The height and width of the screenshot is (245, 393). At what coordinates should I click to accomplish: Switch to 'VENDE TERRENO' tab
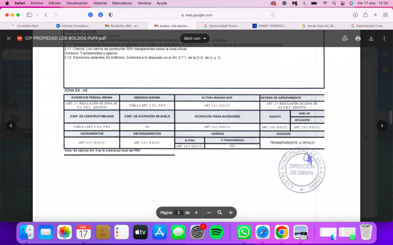[270, 26]
